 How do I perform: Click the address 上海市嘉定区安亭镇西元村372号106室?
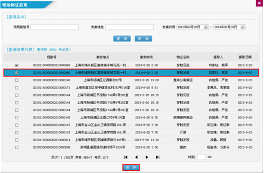pos(102,87)
